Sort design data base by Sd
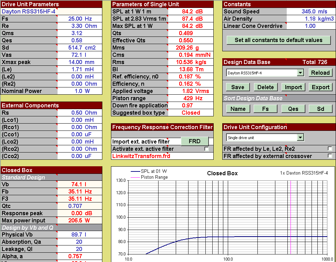336x262 pixels. click(x=320, y=109)
